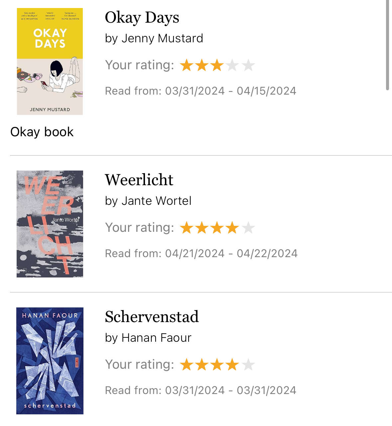This screenshot has height=426, width=392.
Task: Open the Okay Days cover thumbnail
Action: 50,62
